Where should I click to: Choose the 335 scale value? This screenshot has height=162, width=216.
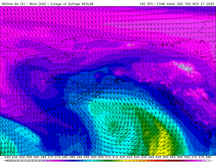click(144, 157)
